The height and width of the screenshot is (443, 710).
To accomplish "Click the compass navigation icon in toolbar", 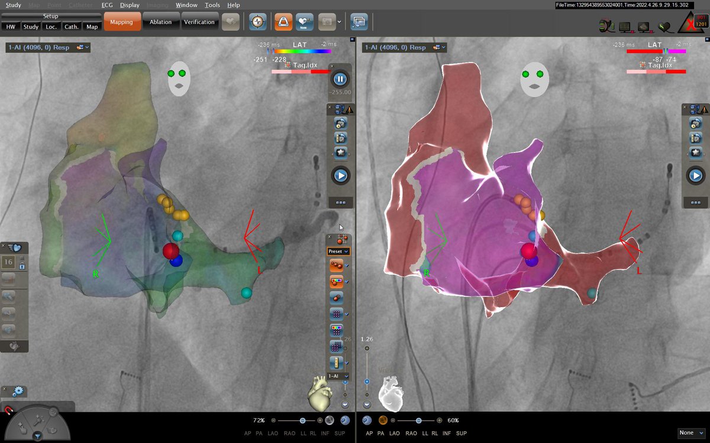I will click(x=257, y=22).
